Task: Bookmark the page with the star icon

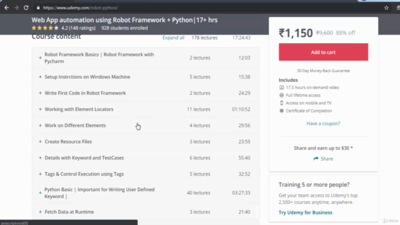Action: pyautogui.click(x=386, y=8)
